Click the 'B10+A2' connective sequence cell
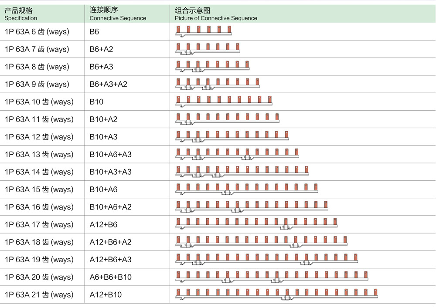 click(127, 119)
